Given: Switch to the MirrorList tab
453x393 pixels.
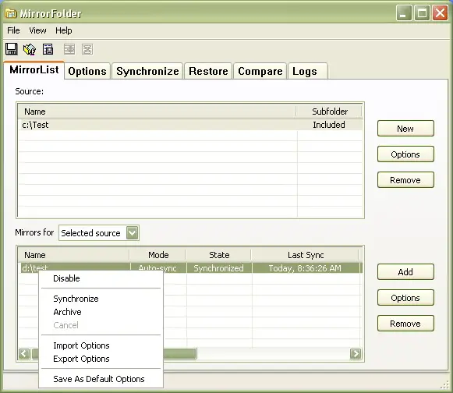Looking at the screenshot, I should click(x=34, y=69).
